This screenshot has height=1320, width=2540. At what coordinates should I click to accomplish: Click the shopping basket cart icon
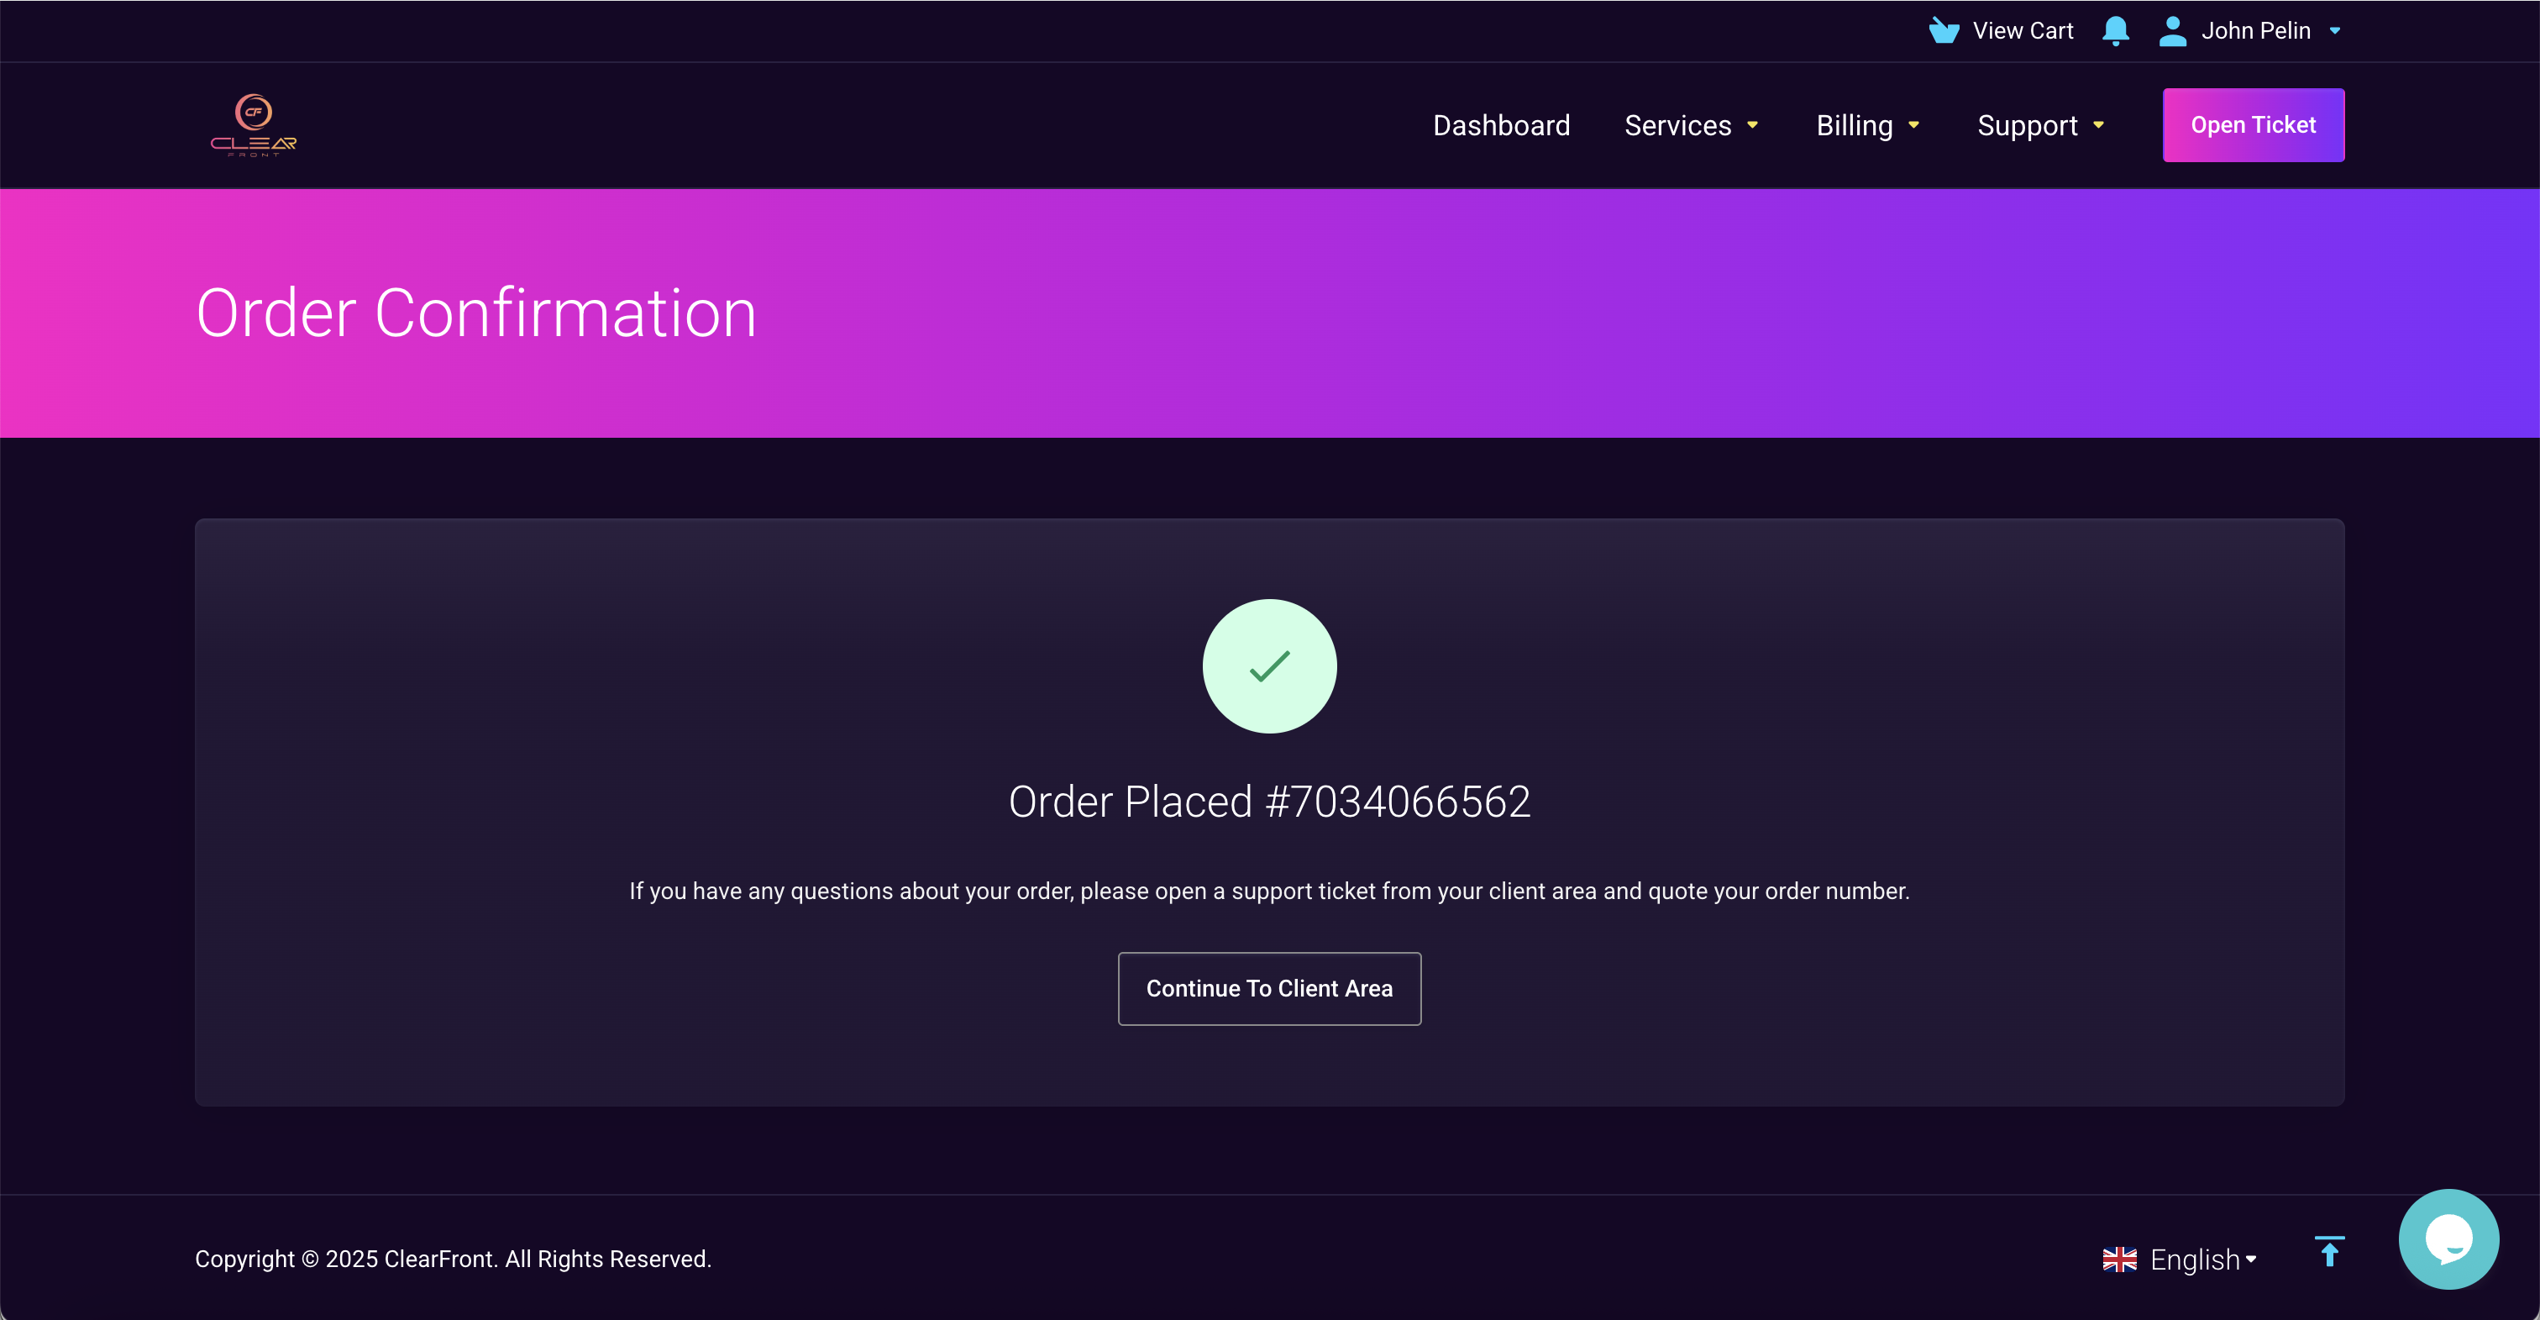pyautogui.click(x=1944, y=30)
